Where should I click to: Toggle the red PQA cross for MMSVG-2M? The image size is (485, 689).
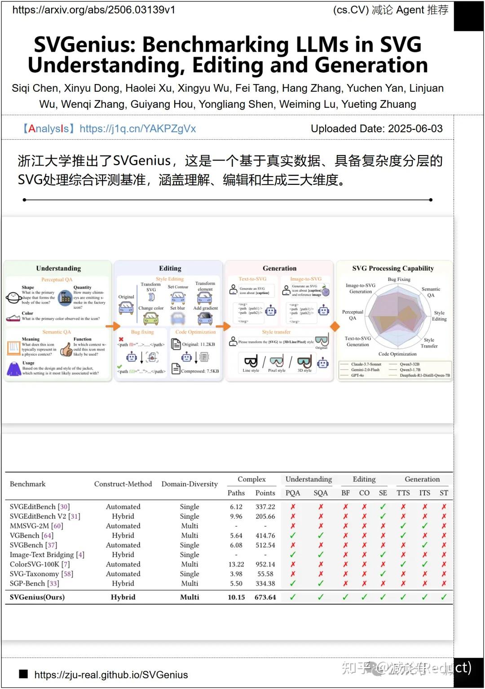pyautogui.click(x=293, y=526)
